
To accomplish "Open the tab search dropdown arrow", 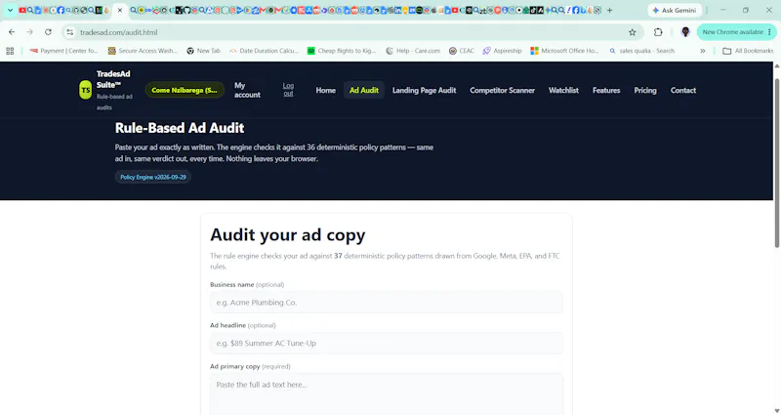I will pyautogui.click(x=10, y=10).
